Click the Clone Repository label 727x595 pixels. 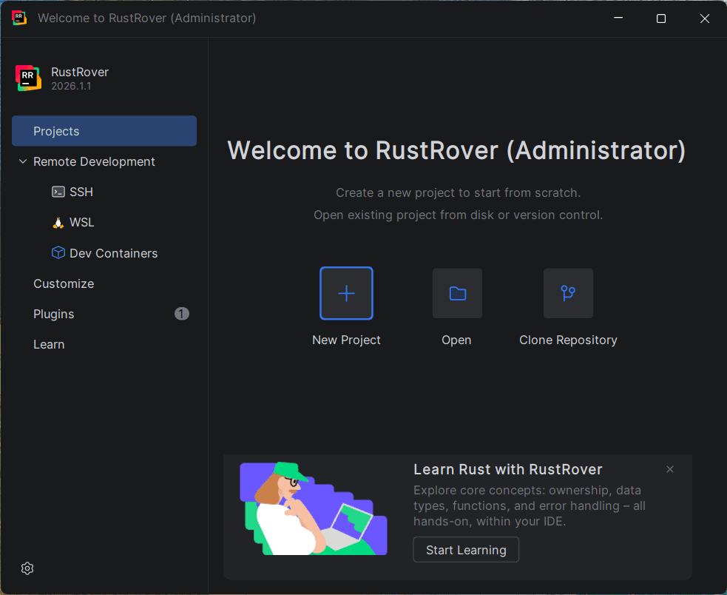568,340
